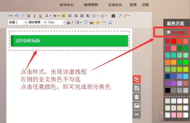Toggle the 全文换色 checkbox
The height and width of the screenshot is (123, 190).
click(x=168, y=32)
